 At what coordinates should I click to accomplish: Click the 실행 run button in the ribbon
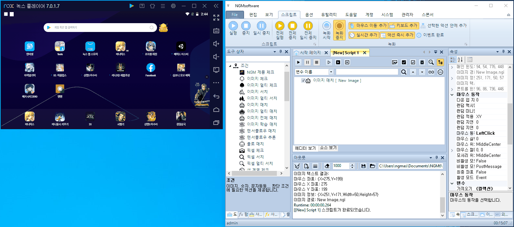coord(233,28)
